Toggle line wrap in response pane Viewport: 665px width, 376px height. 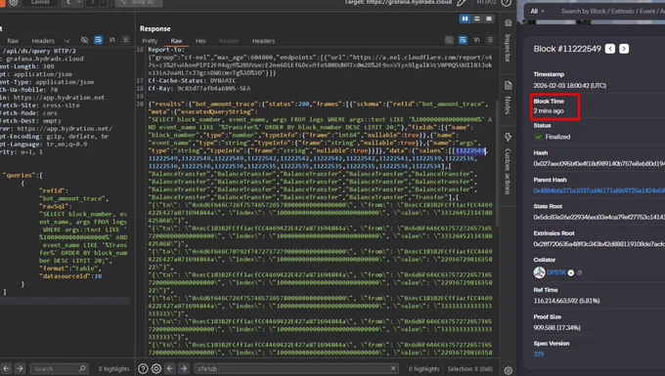[x=463, y=40]
